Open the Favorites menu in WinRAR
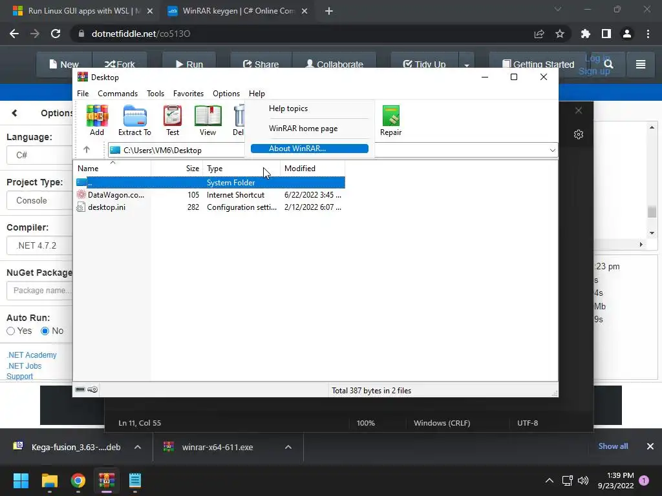Screen dimensions: 662x496 [x=188, y=94]
